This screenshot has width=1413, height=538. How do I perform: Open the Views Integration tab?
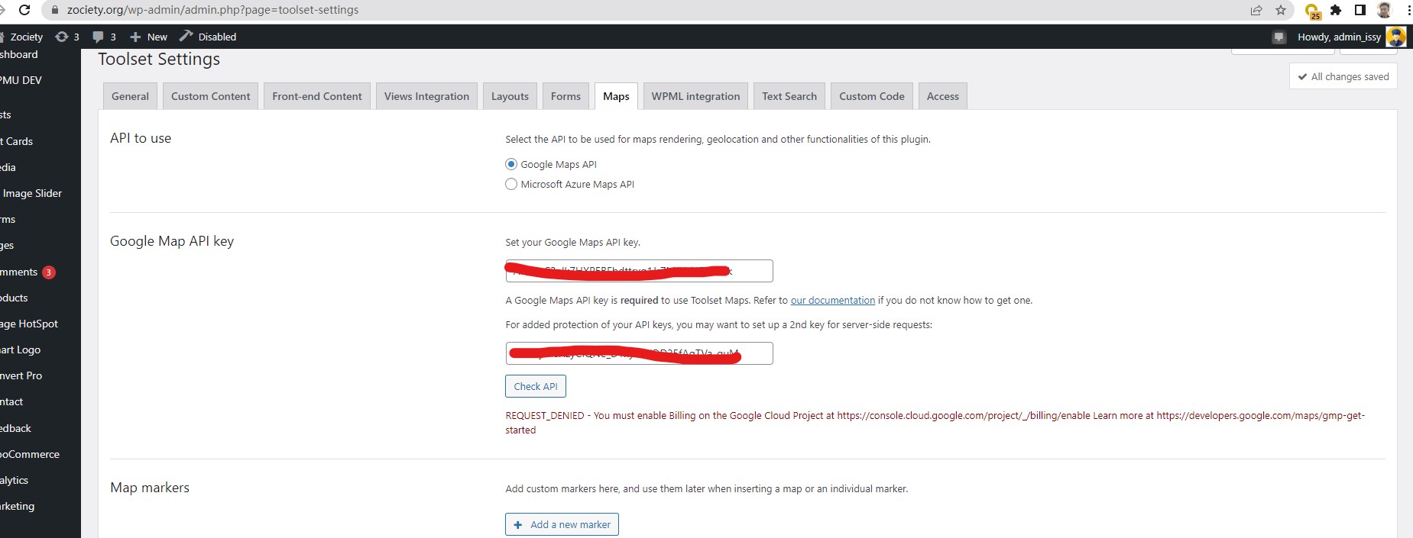[426, 96]
